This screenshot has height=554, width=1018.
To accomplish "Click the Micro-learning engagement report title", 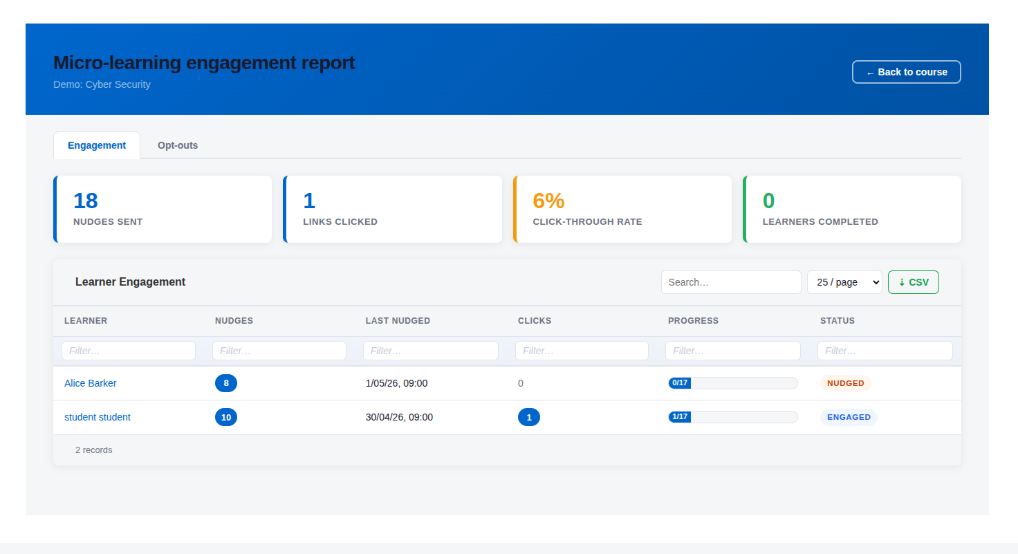I will [204, 63].
